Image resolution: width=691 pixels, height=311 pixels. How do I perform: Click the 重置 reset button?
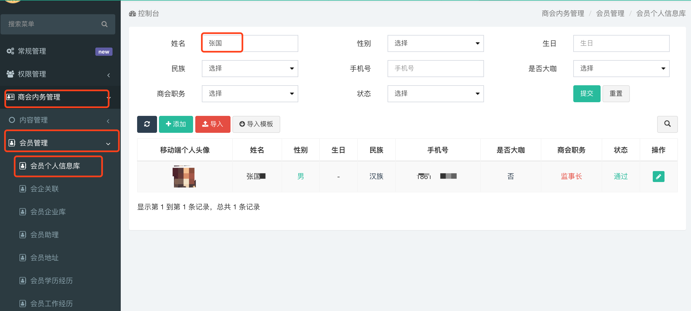[616, 93]
